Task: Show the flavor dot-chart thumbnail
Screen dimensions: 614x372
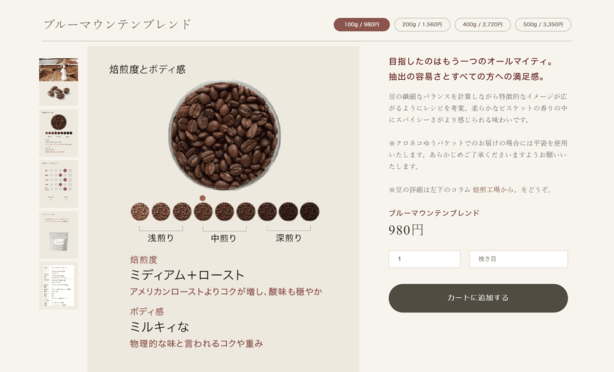Action: pyautogui.click(x=58, y=184)
